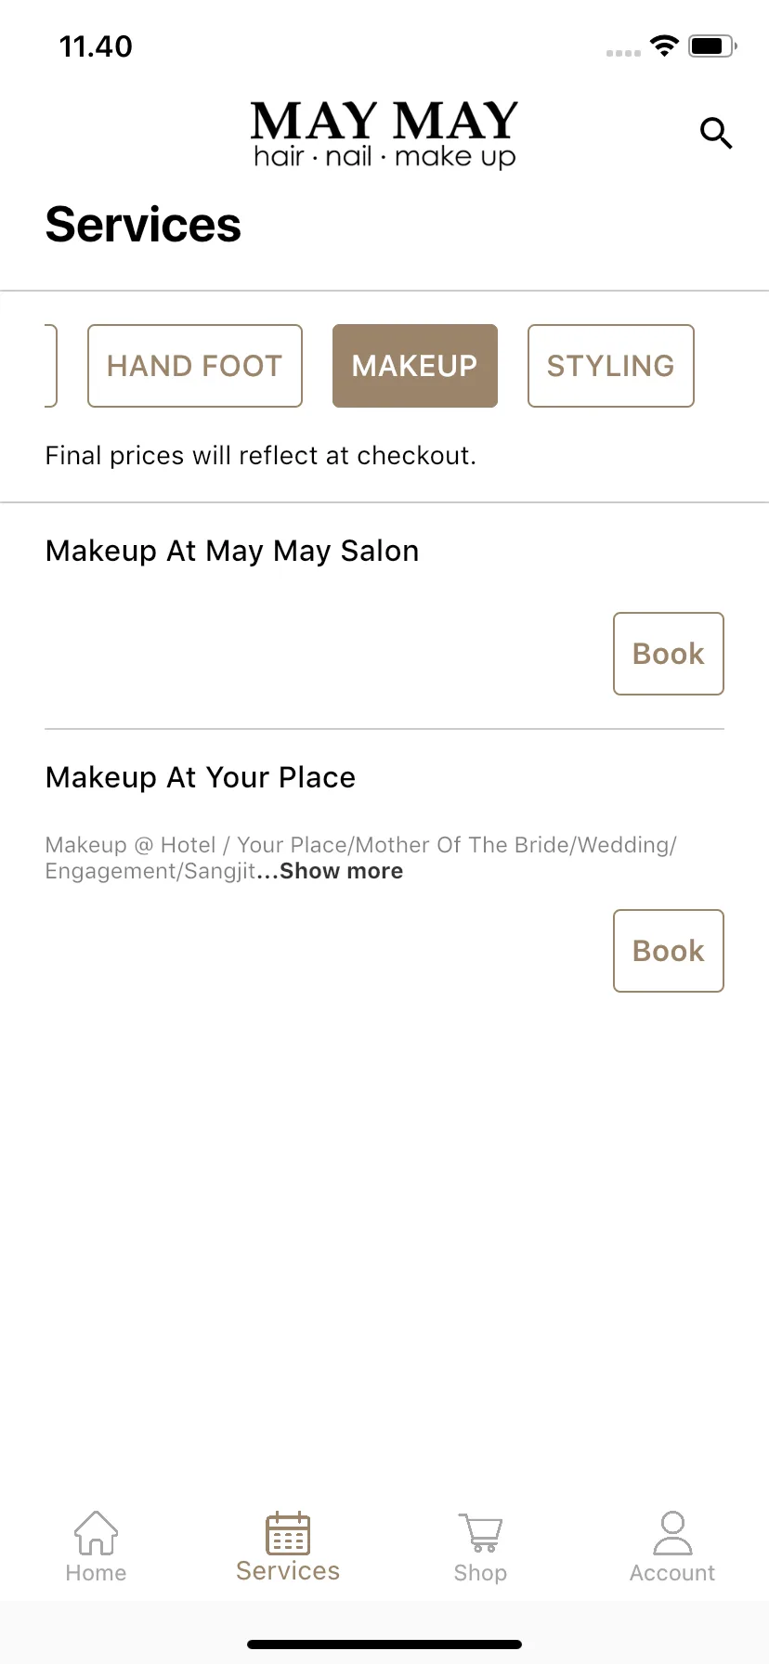Tap the home indicator bar
769x1664 pixels.
click(384, 1644)
